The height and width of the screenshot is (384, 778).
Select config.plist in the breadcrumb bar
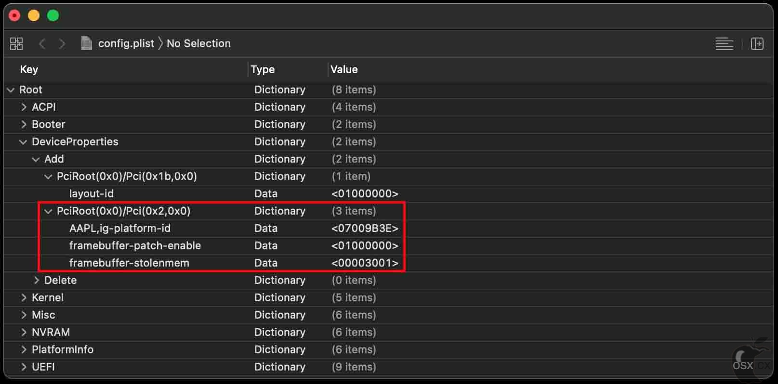click(126, 44)
